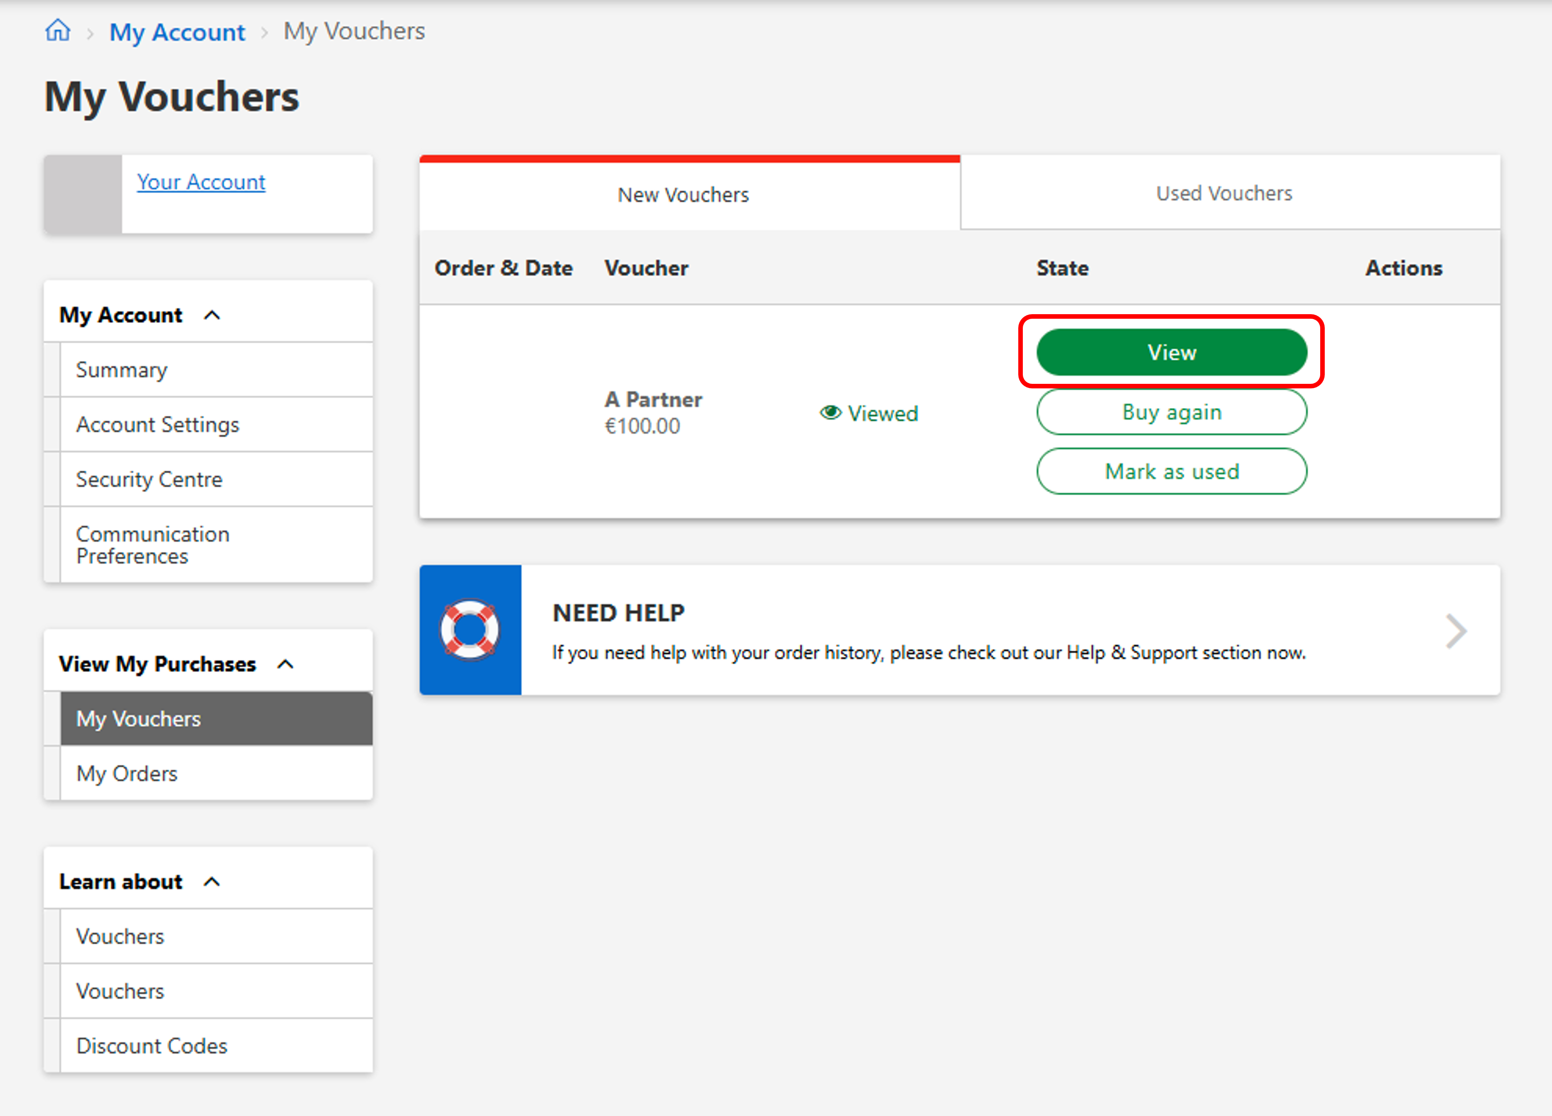Click the Buy again button
This screenshot has height=1116, width=1552.
point(1172,412)
